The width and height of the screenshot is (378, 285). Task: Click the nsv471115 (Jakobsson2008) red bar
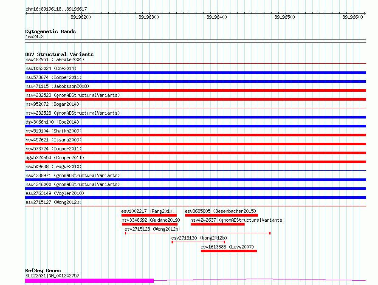click(x=195, y=90)
